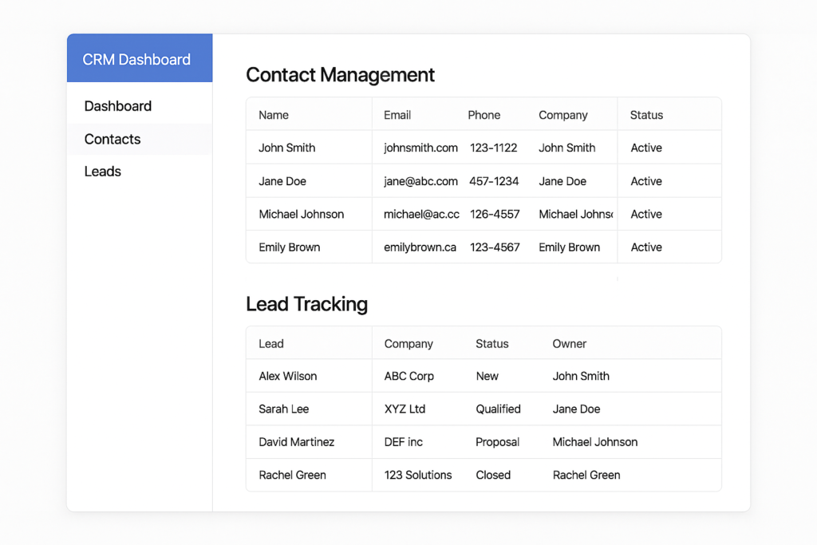The height and width of the screenshot is (545, 817).
Task: Click the DEF inc company cell
Action: 403,442
